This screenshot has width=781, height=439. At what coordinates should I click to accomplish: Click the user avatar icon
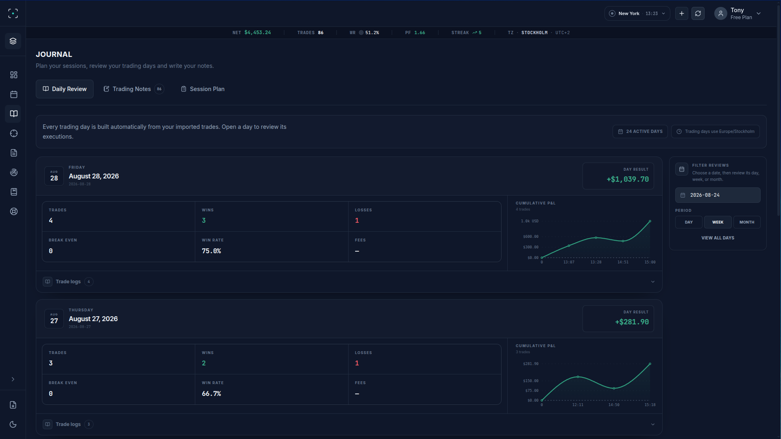coord(721,13)
